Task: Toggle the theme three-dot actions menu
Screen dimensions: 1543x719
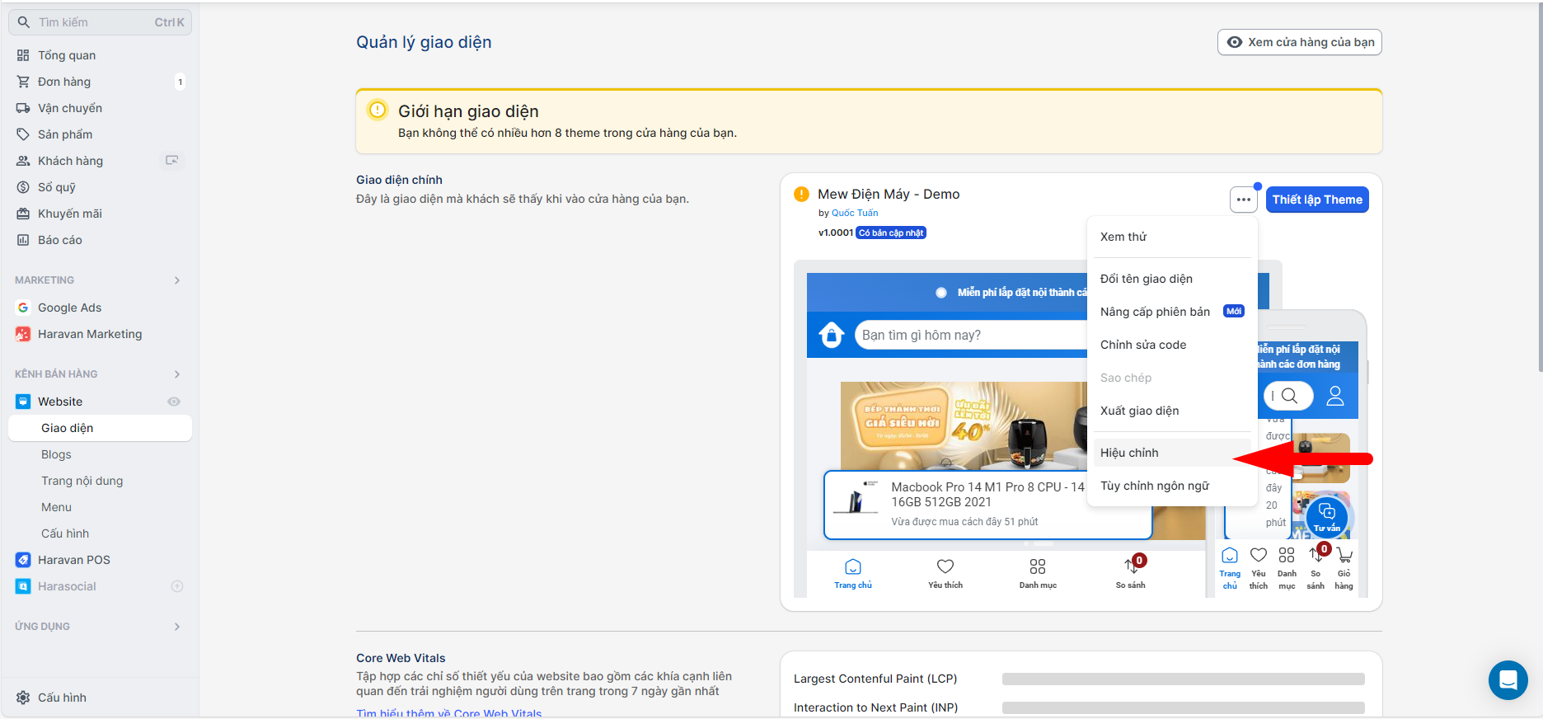Action: 1243,200
